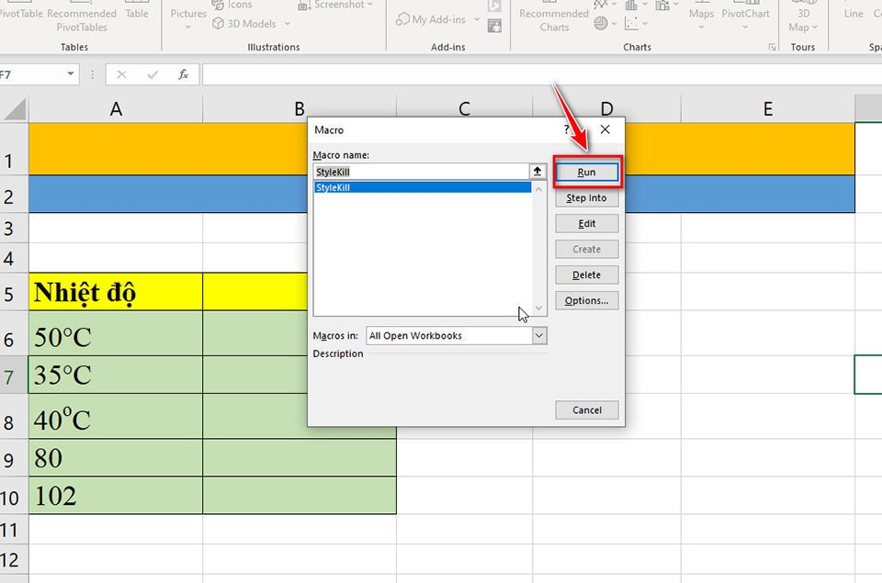The image size is (882, 583).
Task: Select StyleKill in the macro list
Action: click(422, 187)
